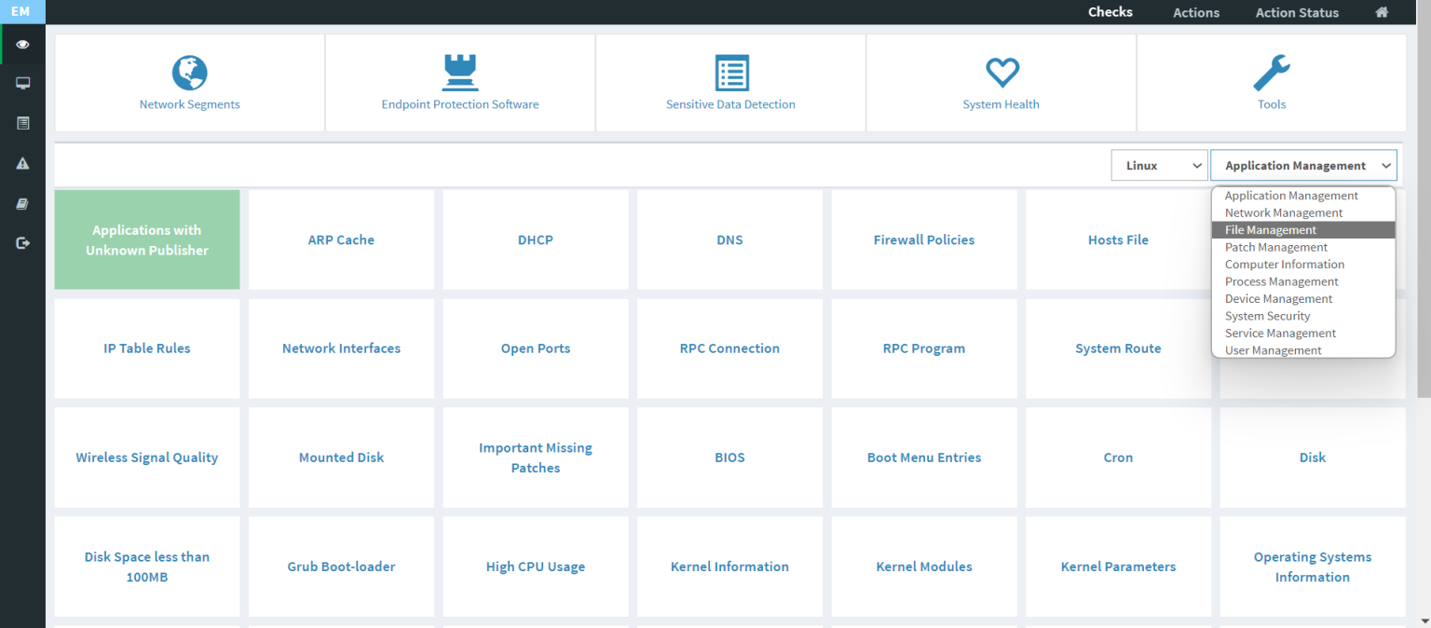The width and height of the screenshot is (1431, 628).
Task: Click the eye icon in left sidebar
Action: (x=22, y=44)
